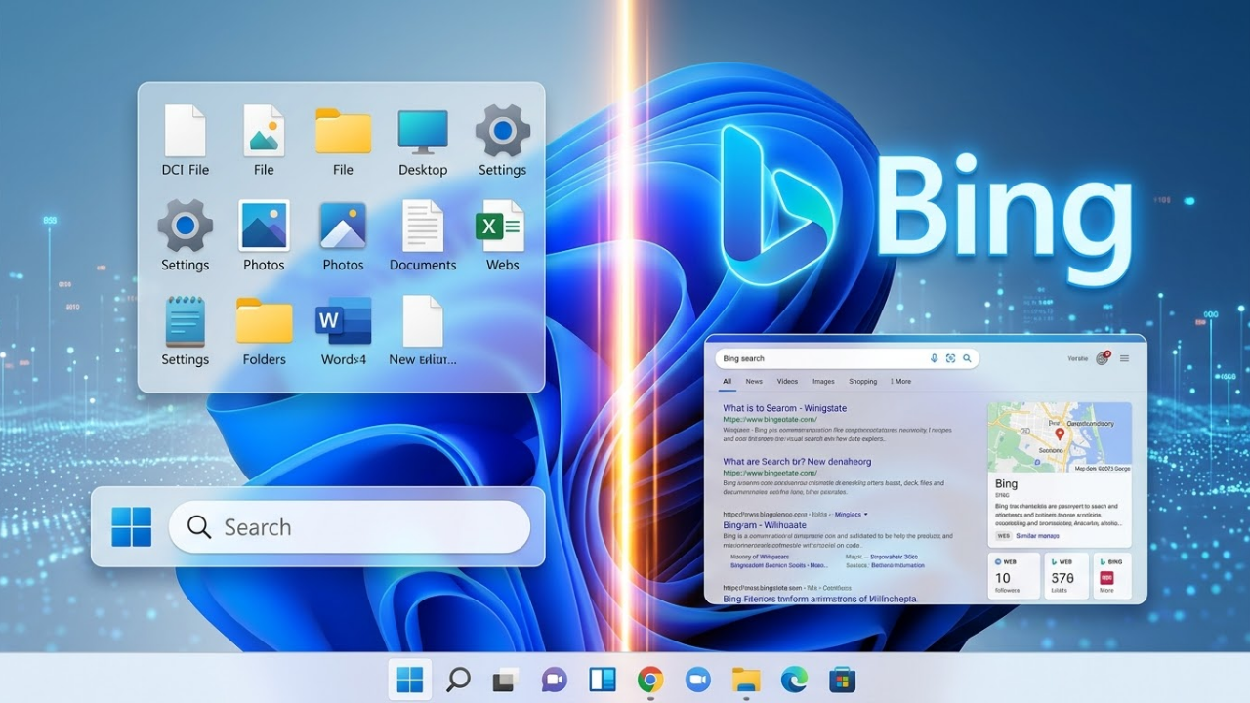1250x703 pixels.
Task: Launch the Word icon labeled Words4
Action: tap(344, 321)
